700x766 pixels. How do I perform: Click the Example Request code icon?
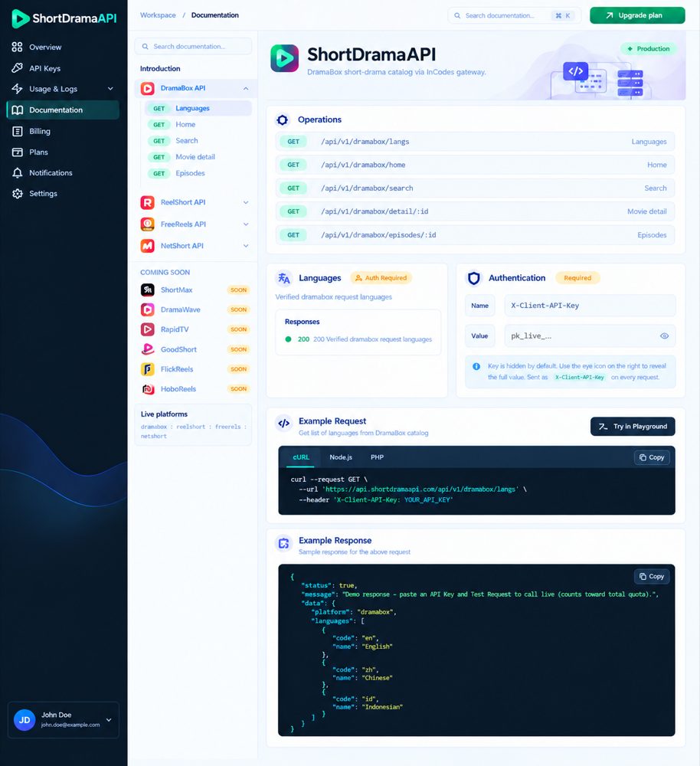pos(284,424)
